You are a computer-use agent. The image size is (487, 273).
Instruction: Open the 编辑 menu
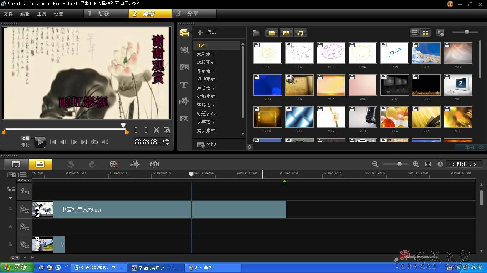(25, 14)
